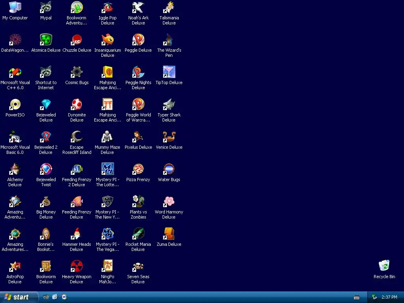Click the DataWagon desktop shortcut
Screen dimensions: 404x303
click(15, 40)
